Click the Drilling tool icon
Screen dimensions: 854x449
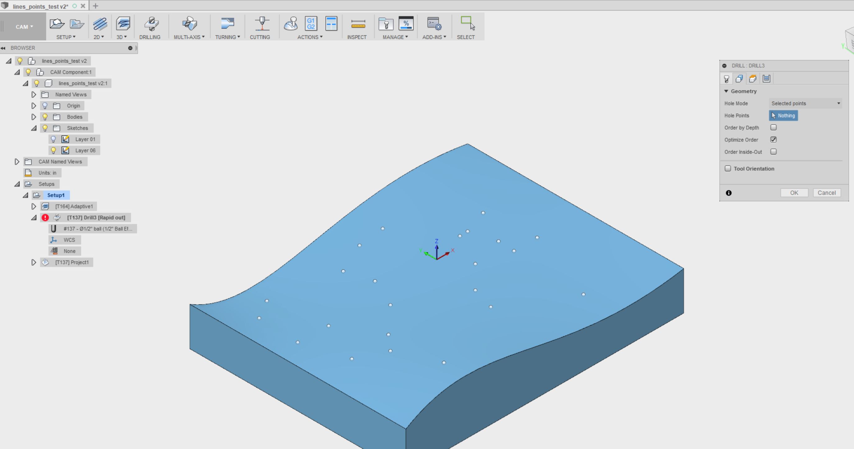click(x=151, y=24)
